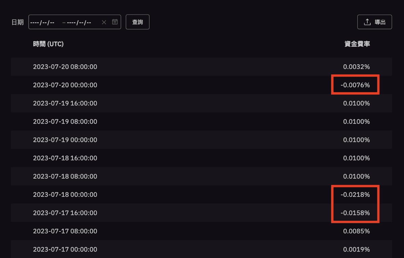The image size is (404, 258).
Task: Click the -0.0158% funding rate value
Action: 355,213
